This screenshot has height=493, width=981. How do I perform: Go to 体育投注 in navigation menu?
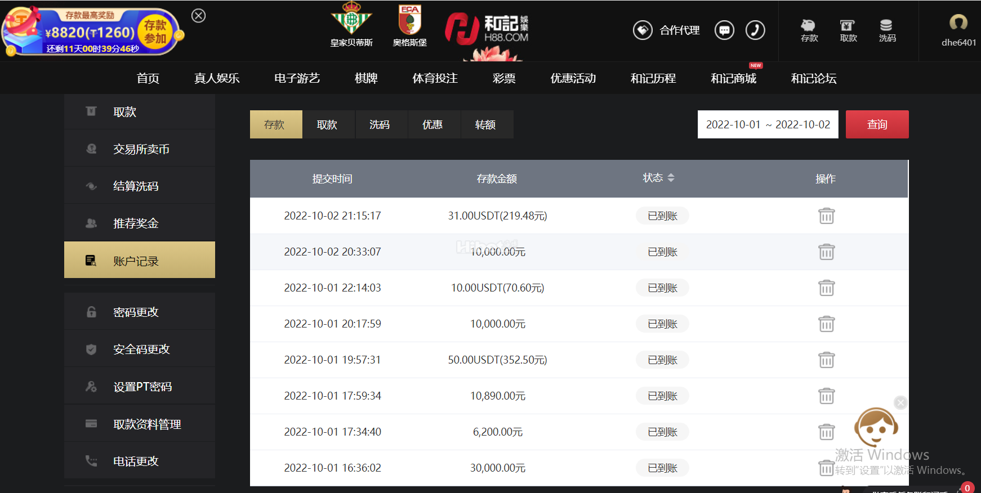point(435,78)
